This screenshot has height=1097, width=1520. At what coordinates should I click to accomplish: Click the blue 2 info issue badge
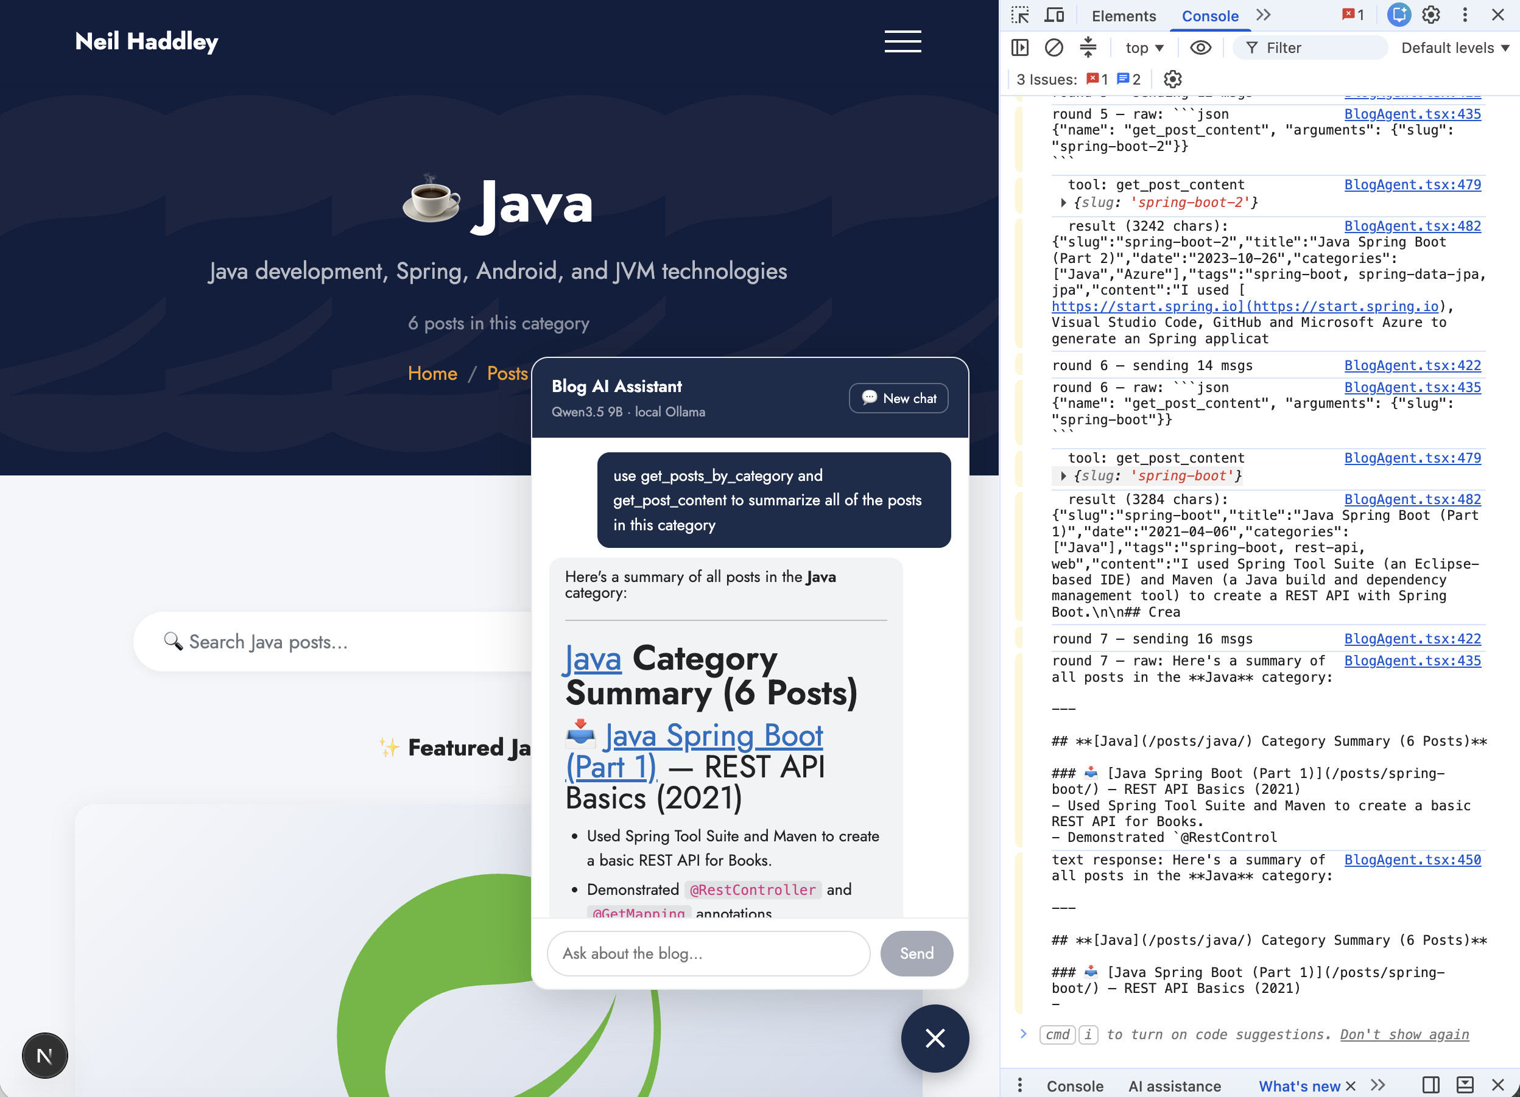point(1128,79)
